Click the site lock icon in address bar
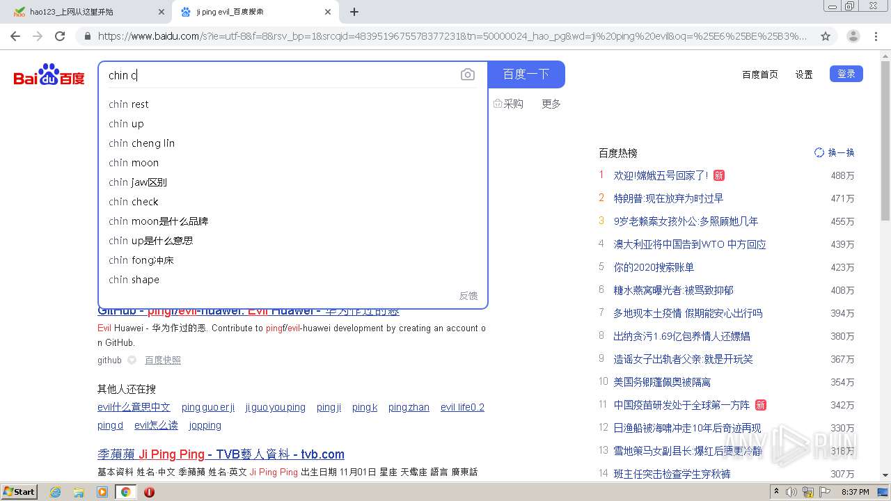 [x=87, y=36]
